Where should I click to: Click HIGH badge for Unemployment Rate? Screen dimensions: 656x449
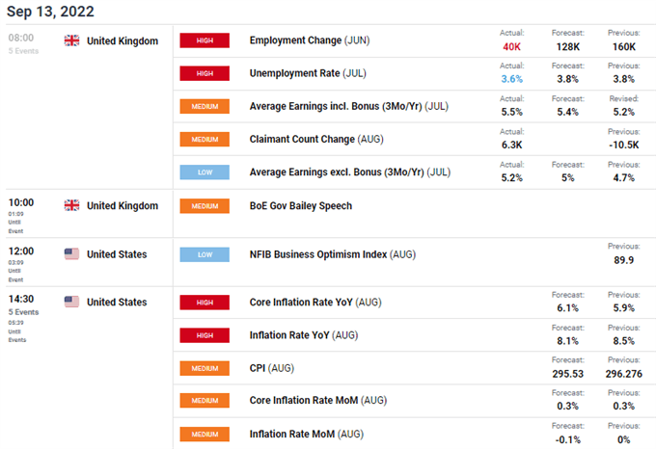click(205, 73)
